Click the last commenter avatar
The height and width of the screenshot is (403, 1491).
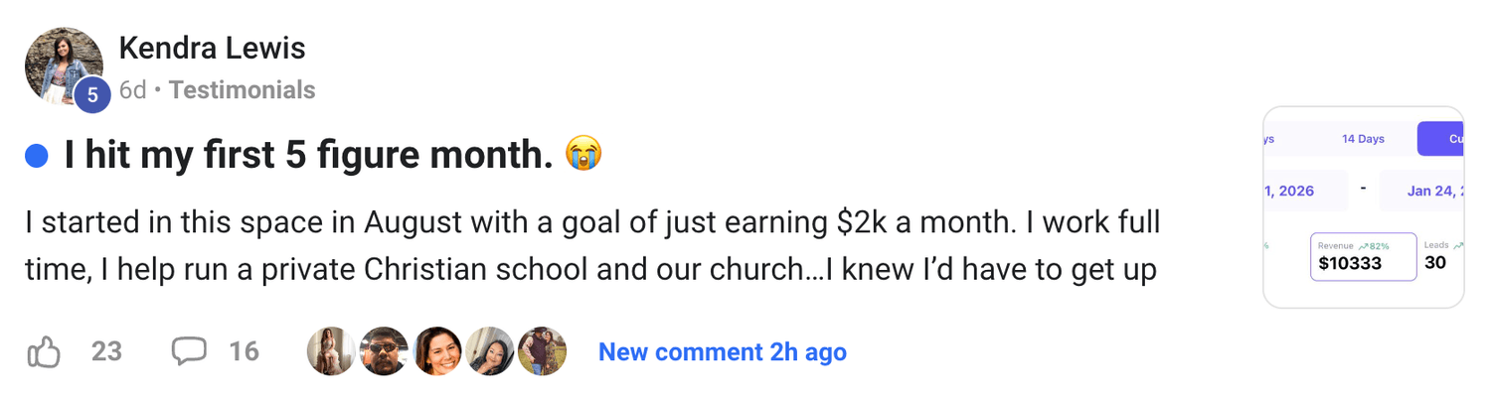click(542, 351)
